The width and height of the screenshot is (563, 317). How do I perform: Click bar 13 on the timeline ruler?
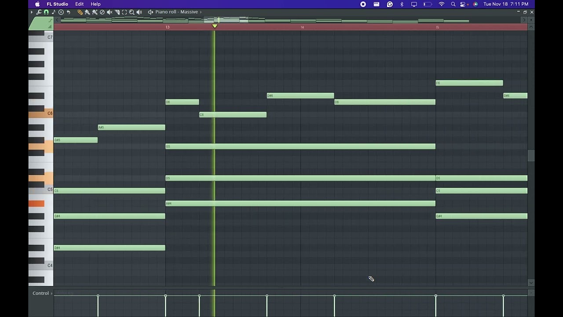point(168,27)
